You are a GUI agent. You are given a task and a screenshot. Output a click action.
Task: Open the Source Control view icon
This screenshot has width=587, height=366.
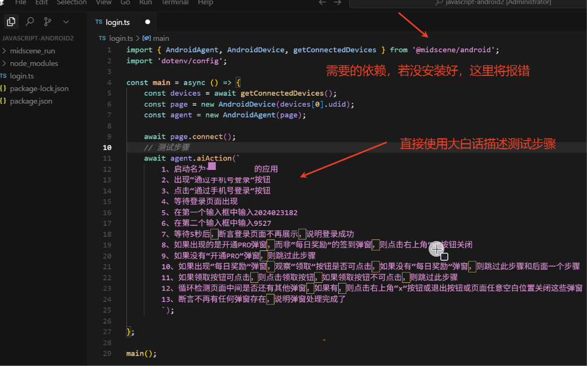(48, 22)
